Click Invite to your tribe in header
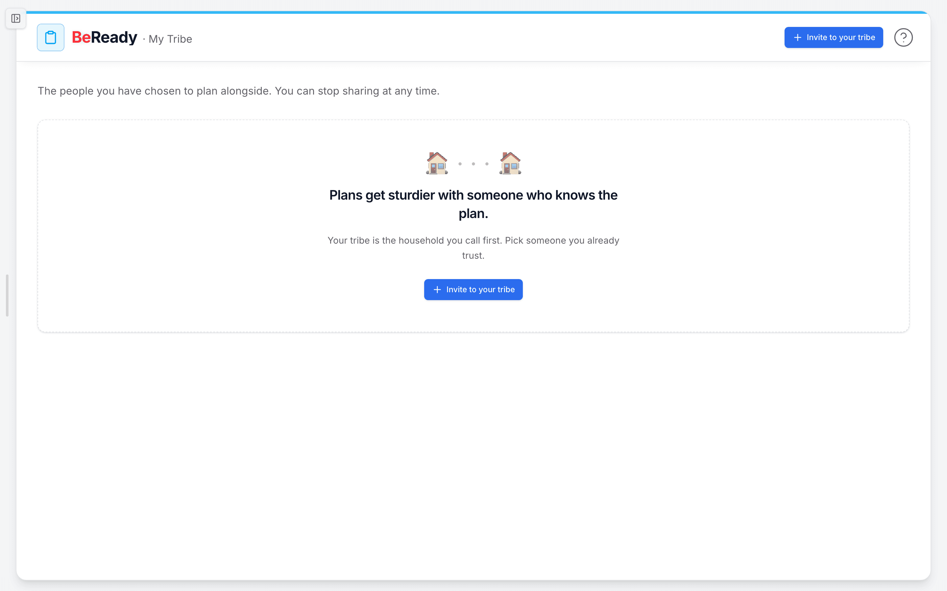Viewport: 947px width, 591px height. point(834,37)
